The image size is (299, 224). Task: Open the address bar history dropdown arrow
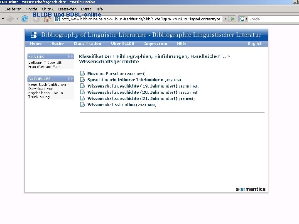(225, 19)
